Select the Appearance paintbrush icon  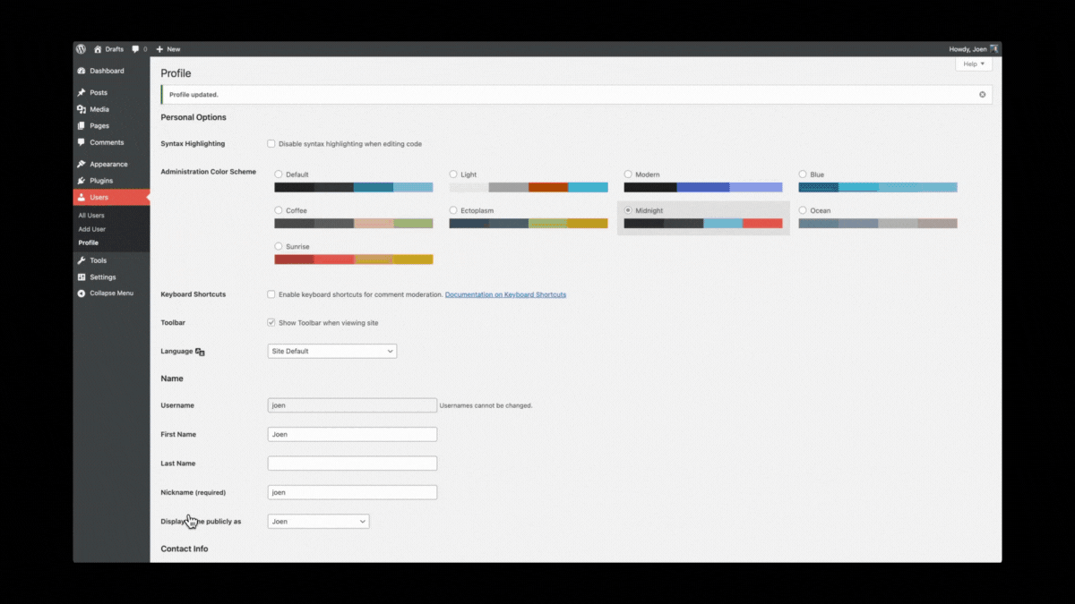tap(82, 165)
